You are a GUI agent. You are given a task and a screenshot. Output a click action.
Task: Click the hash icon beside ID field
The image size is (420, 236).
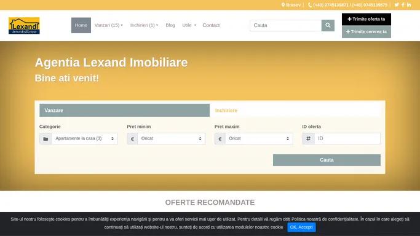(308, 139)
